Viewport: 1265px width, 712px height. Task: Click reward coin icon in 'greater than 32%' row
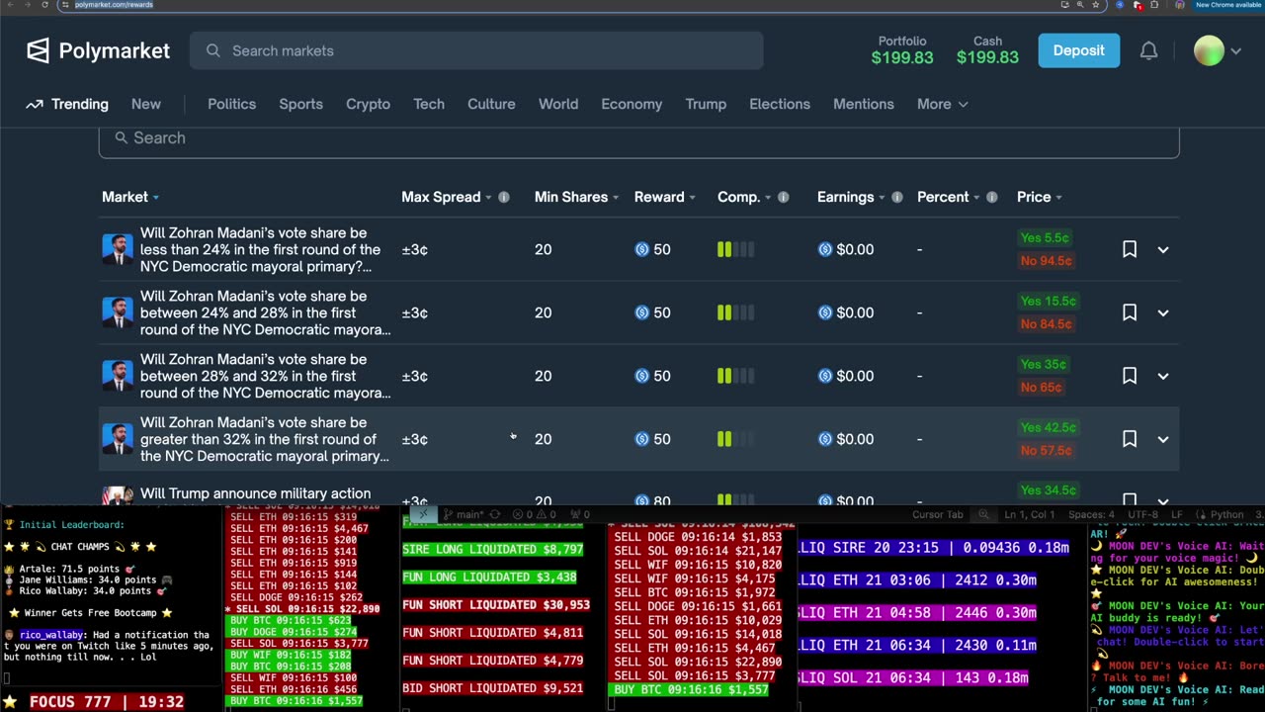click(641, 439)
